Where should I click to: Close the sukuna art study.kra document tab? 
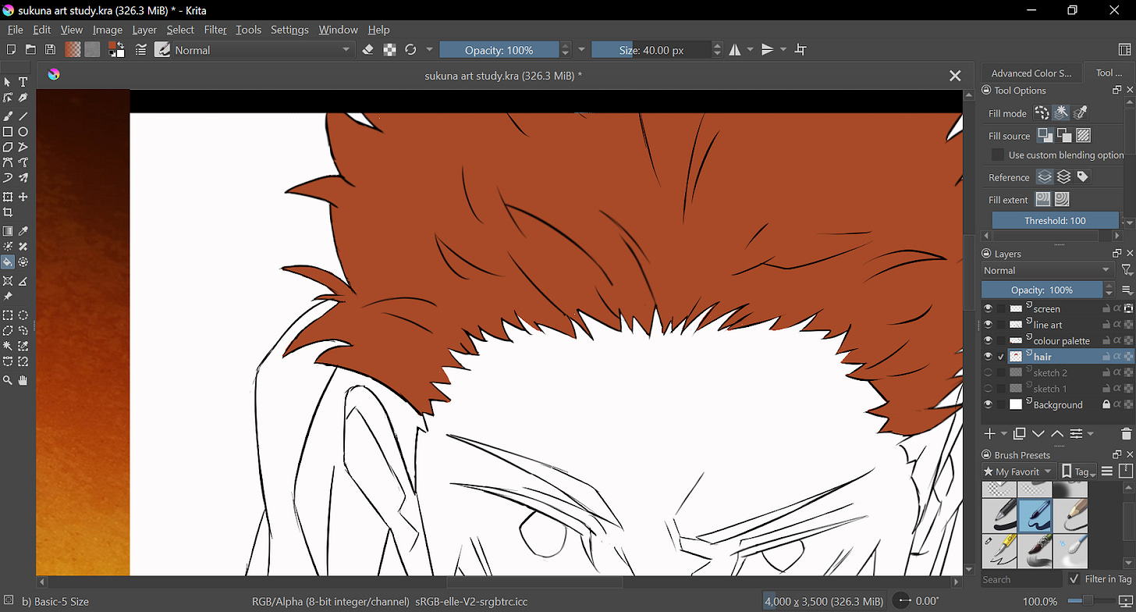[x=954, y=76]
